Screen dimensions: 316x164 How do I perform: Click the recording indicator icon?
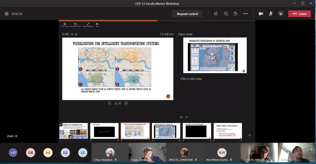[x=7, y=14]
